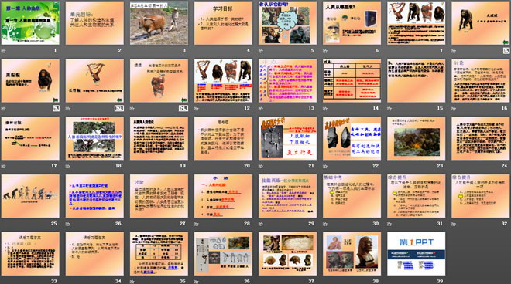
Task: Click slide number label 24
Action: [504, 166]
